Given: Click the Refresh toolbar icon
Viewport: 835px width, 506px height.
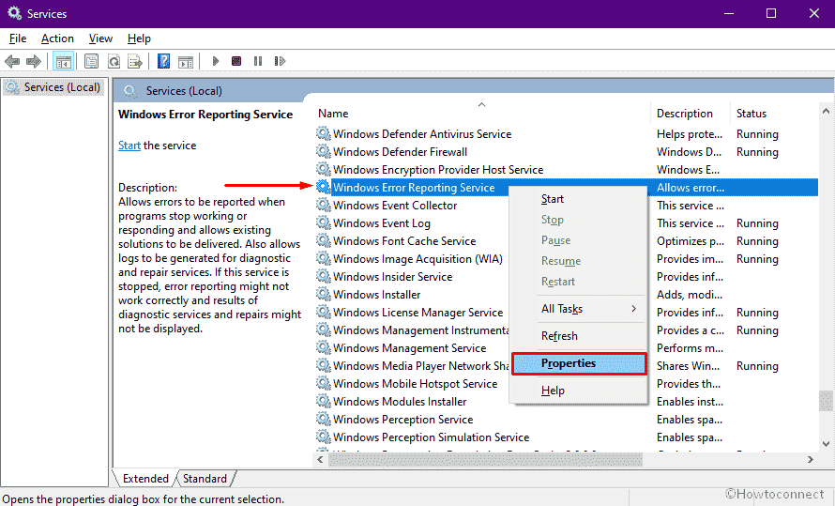Looking at the screenshot, I should (x=114, y=62).
